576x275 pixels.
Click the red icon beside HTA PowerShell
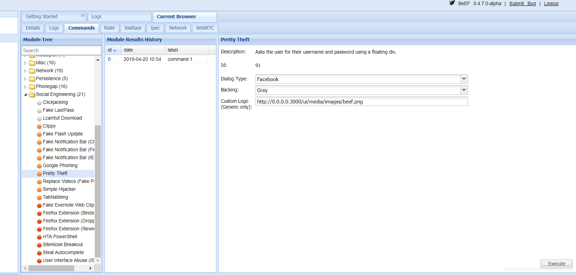[x=39, y=237]
